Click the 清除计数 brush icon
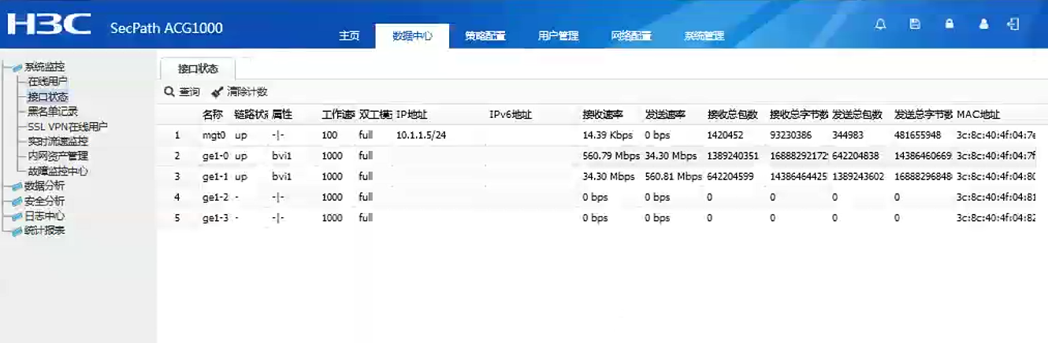This screenshot has height=343, width=1048. 217,92
